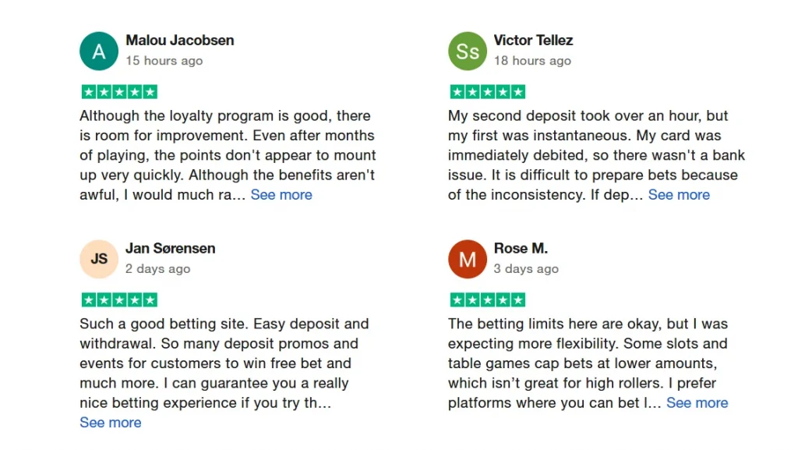Click Malou Jacobsen's green avatar icon

[99, 51]
